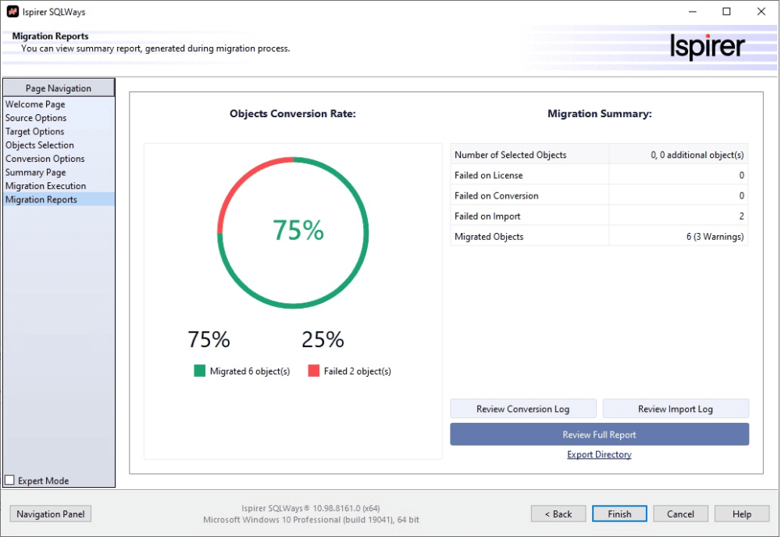
Task: Click Finish to complete the wizard
Action: tap(619, 514)
